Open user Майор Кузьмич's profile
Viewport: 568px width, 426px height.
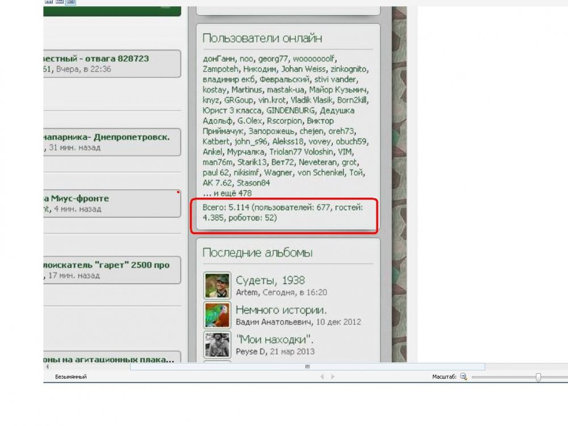coord(338,90)
